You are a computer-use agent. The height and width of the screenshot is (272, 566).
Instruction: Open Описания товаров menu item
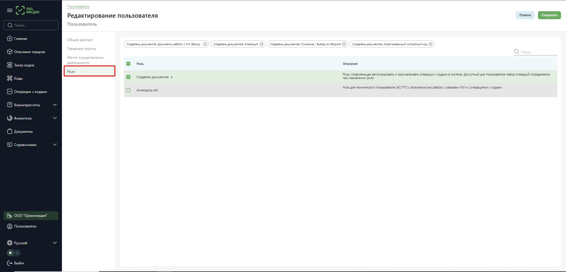coord(29,52)
